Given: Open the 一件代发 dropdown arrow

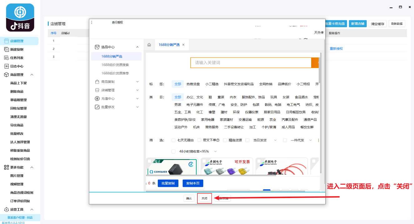Looking at the screenshot, I should click(x=310, y=140).
